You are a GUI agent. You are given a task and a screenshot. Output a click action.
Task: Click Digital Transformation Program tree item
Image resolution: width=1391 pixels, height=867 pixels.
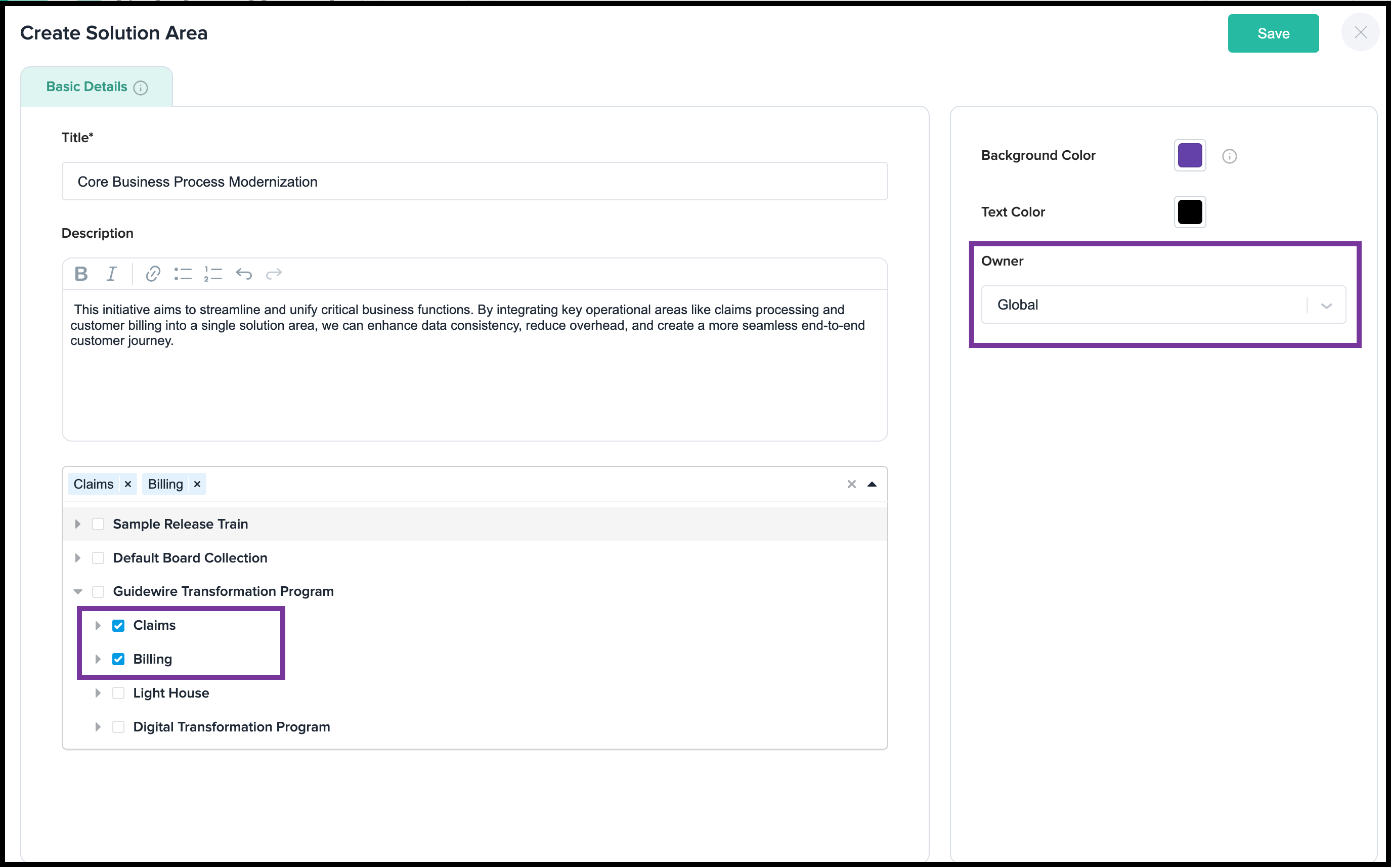(x=231, y=726)
